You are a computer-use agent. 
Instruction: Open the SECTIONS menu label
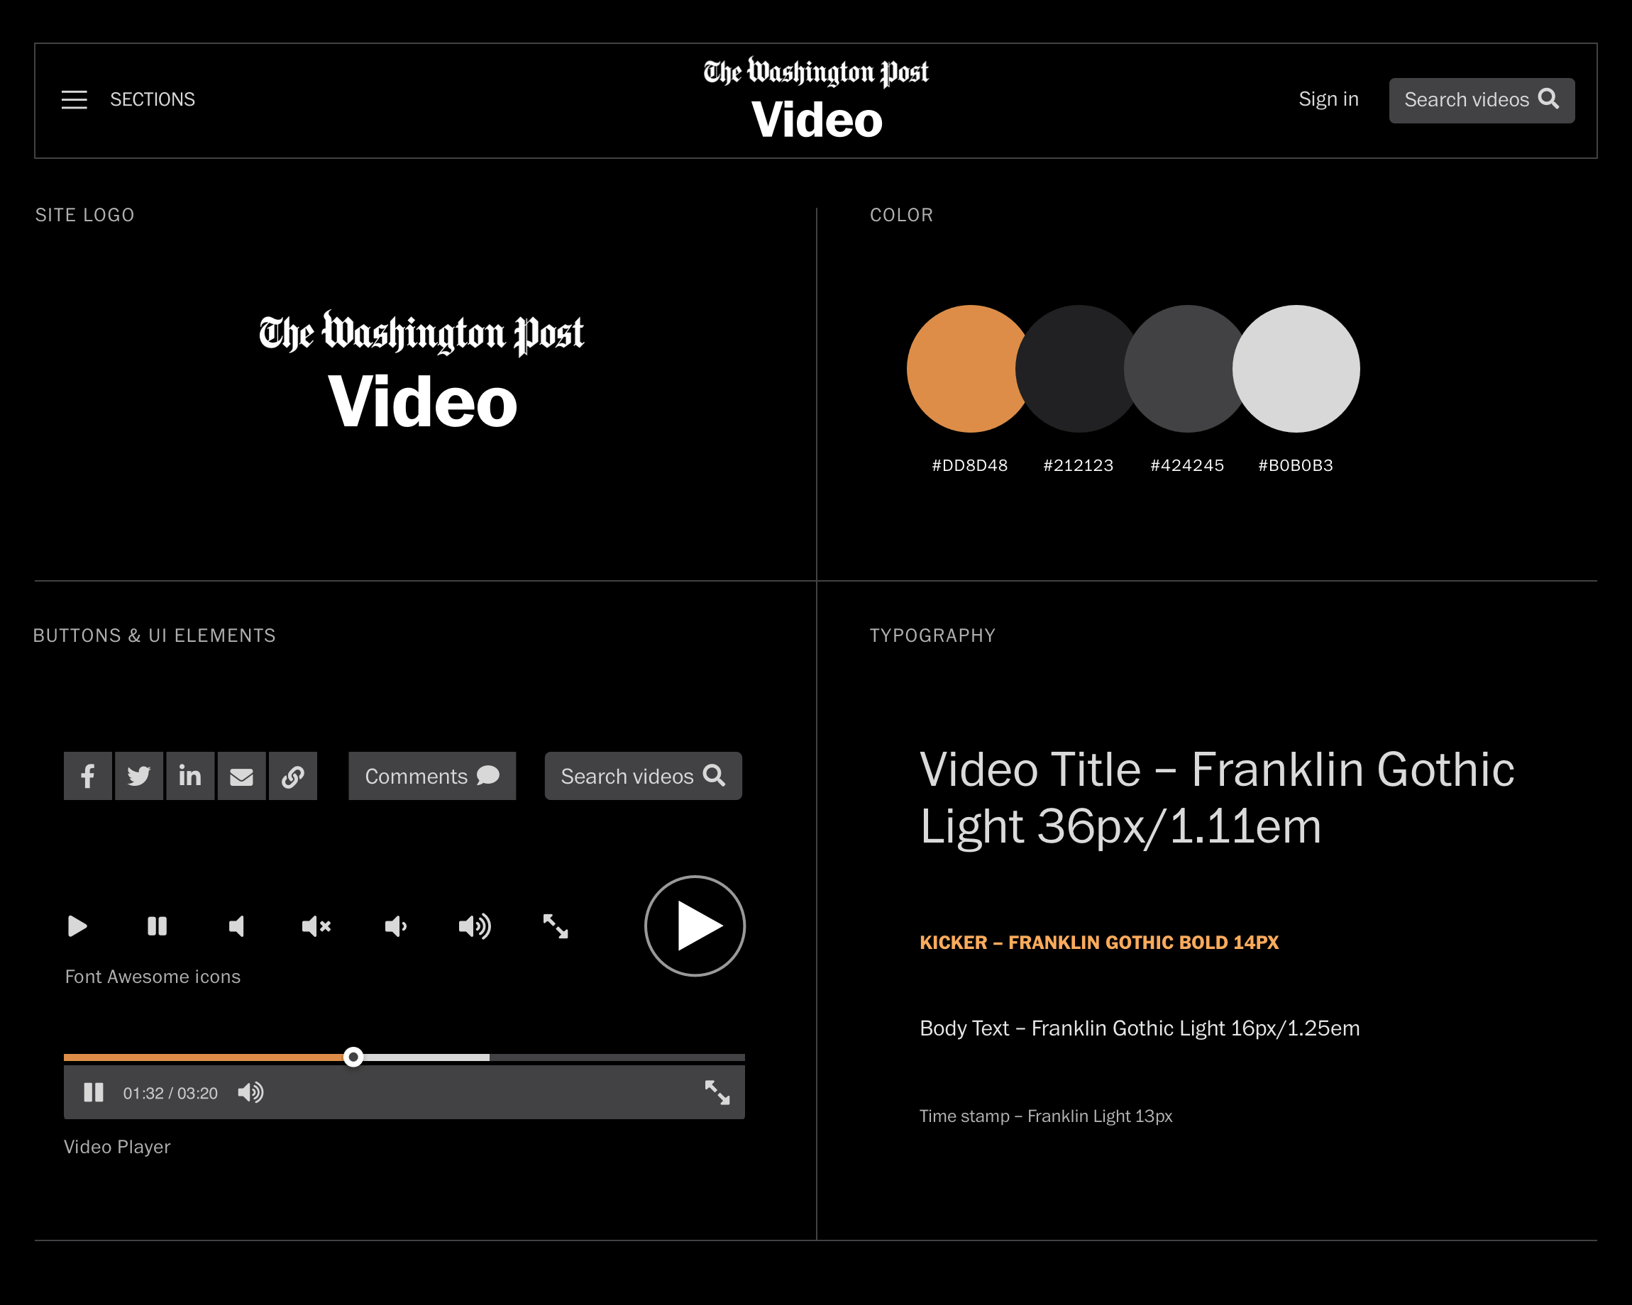[x=152, y=100]
